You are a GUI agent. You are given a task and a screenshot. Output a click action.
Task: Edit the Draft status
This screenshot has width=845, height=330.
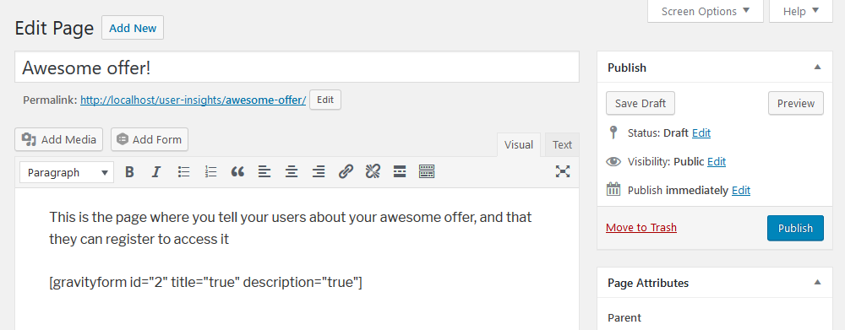click(x=701, y=133)
